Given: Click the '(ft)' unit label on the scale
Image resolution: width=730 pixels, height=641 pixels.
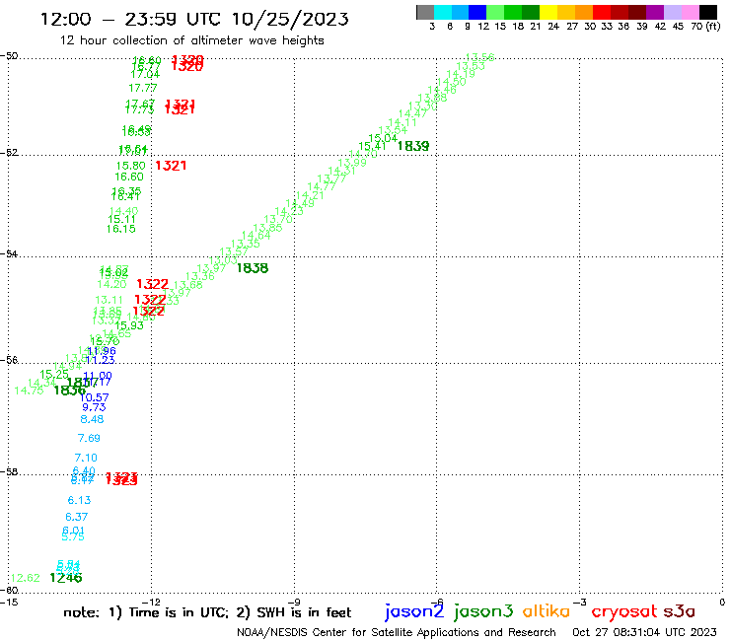Looking at the screenshot, I should click(x=713, y=26).
